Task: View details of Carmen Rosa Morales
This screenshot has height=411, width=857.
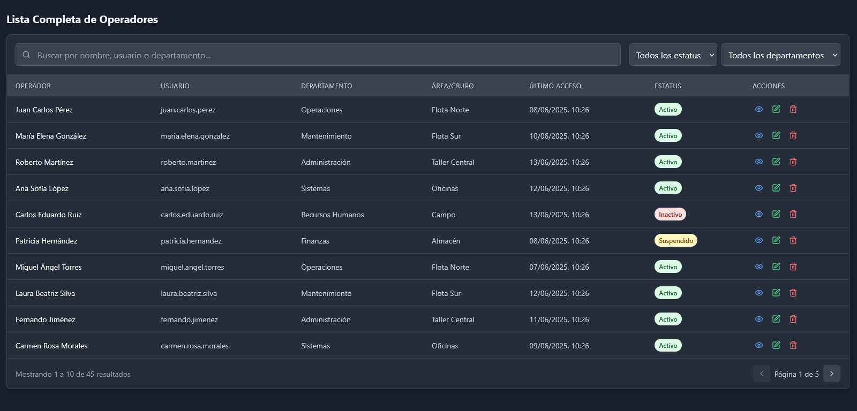Action: tap(759, 345)
